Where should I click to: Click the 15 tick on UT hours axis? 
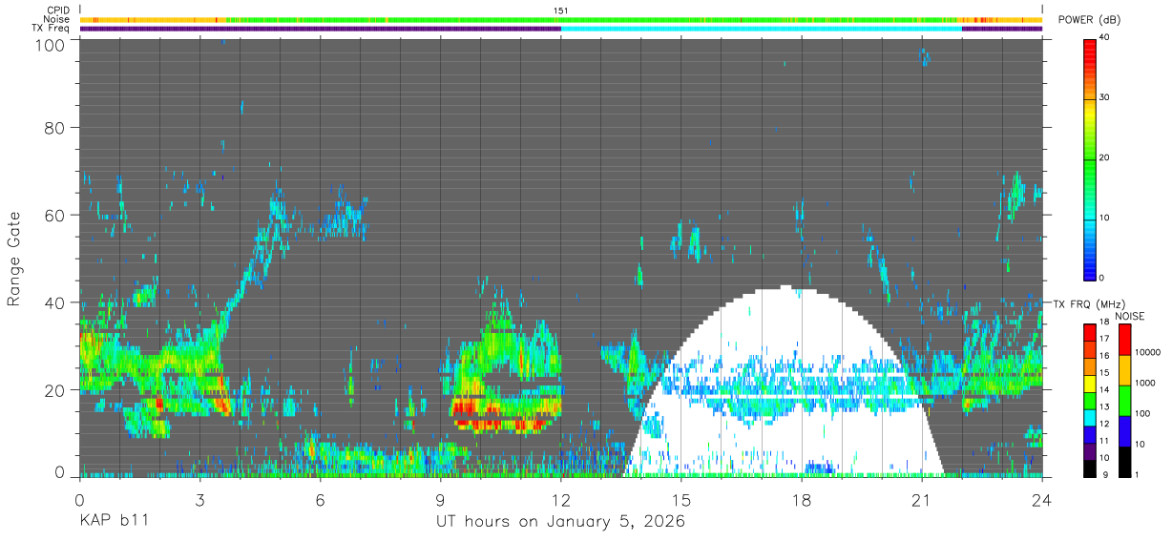pyautogui.click(x=681, y=499)
